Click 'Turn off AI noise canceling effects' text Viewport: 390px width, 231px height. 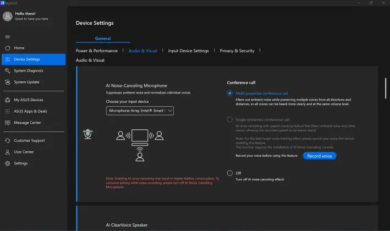point(260,179)
